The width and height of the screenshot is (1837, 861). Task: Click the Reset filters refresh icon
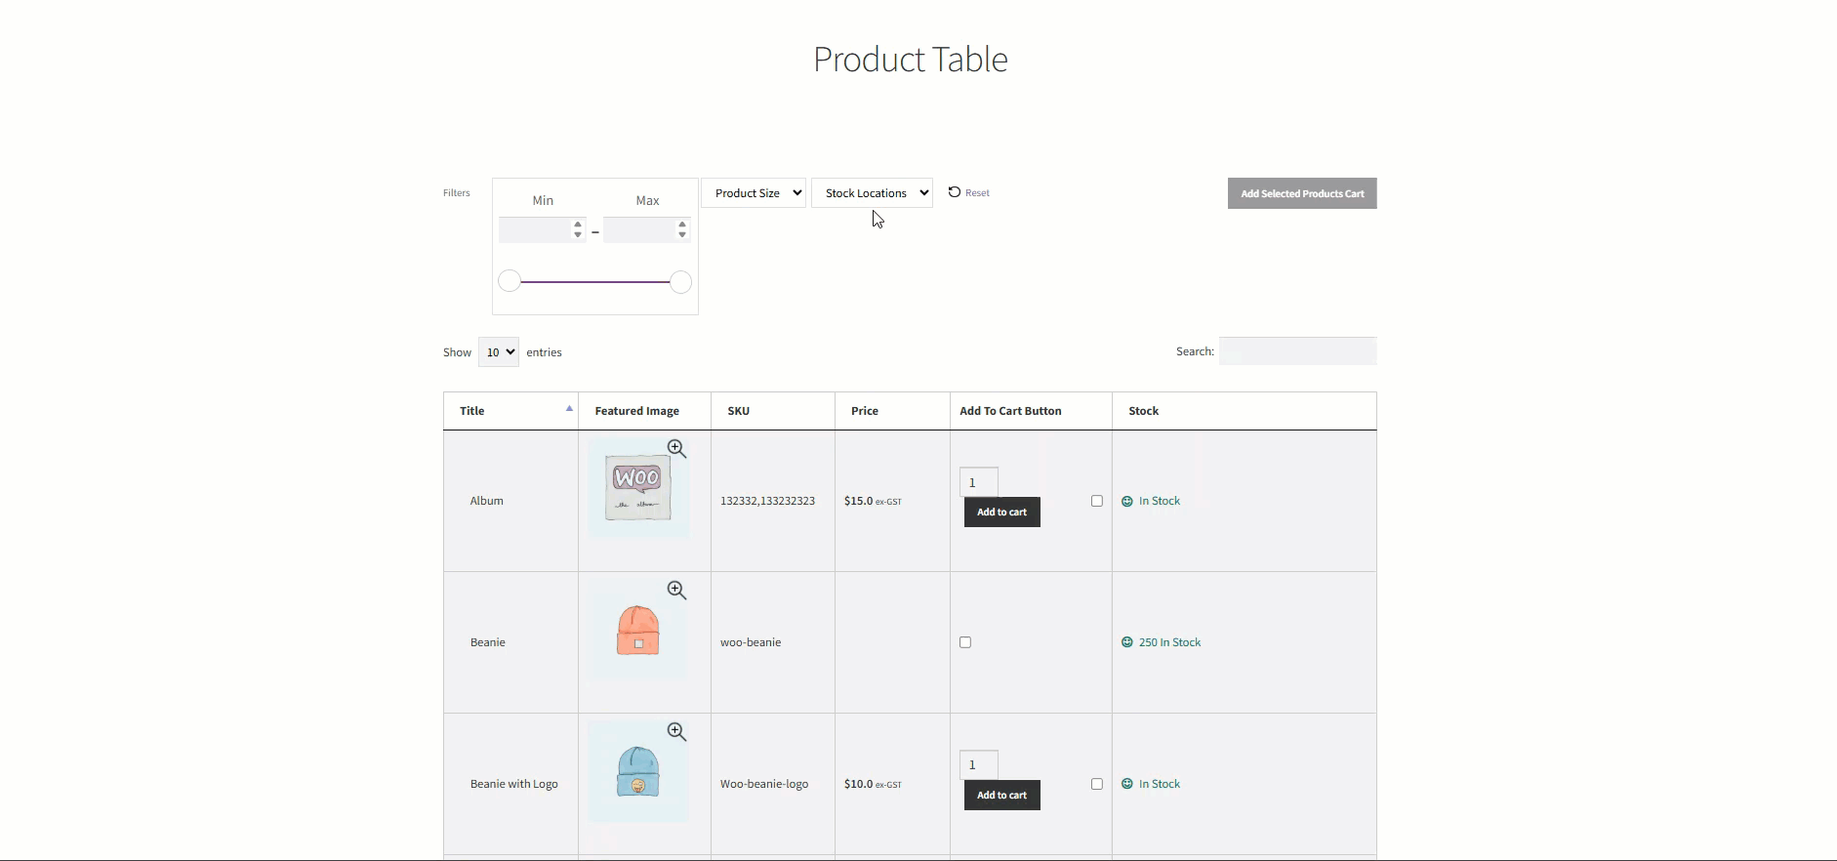click(955, 192)
